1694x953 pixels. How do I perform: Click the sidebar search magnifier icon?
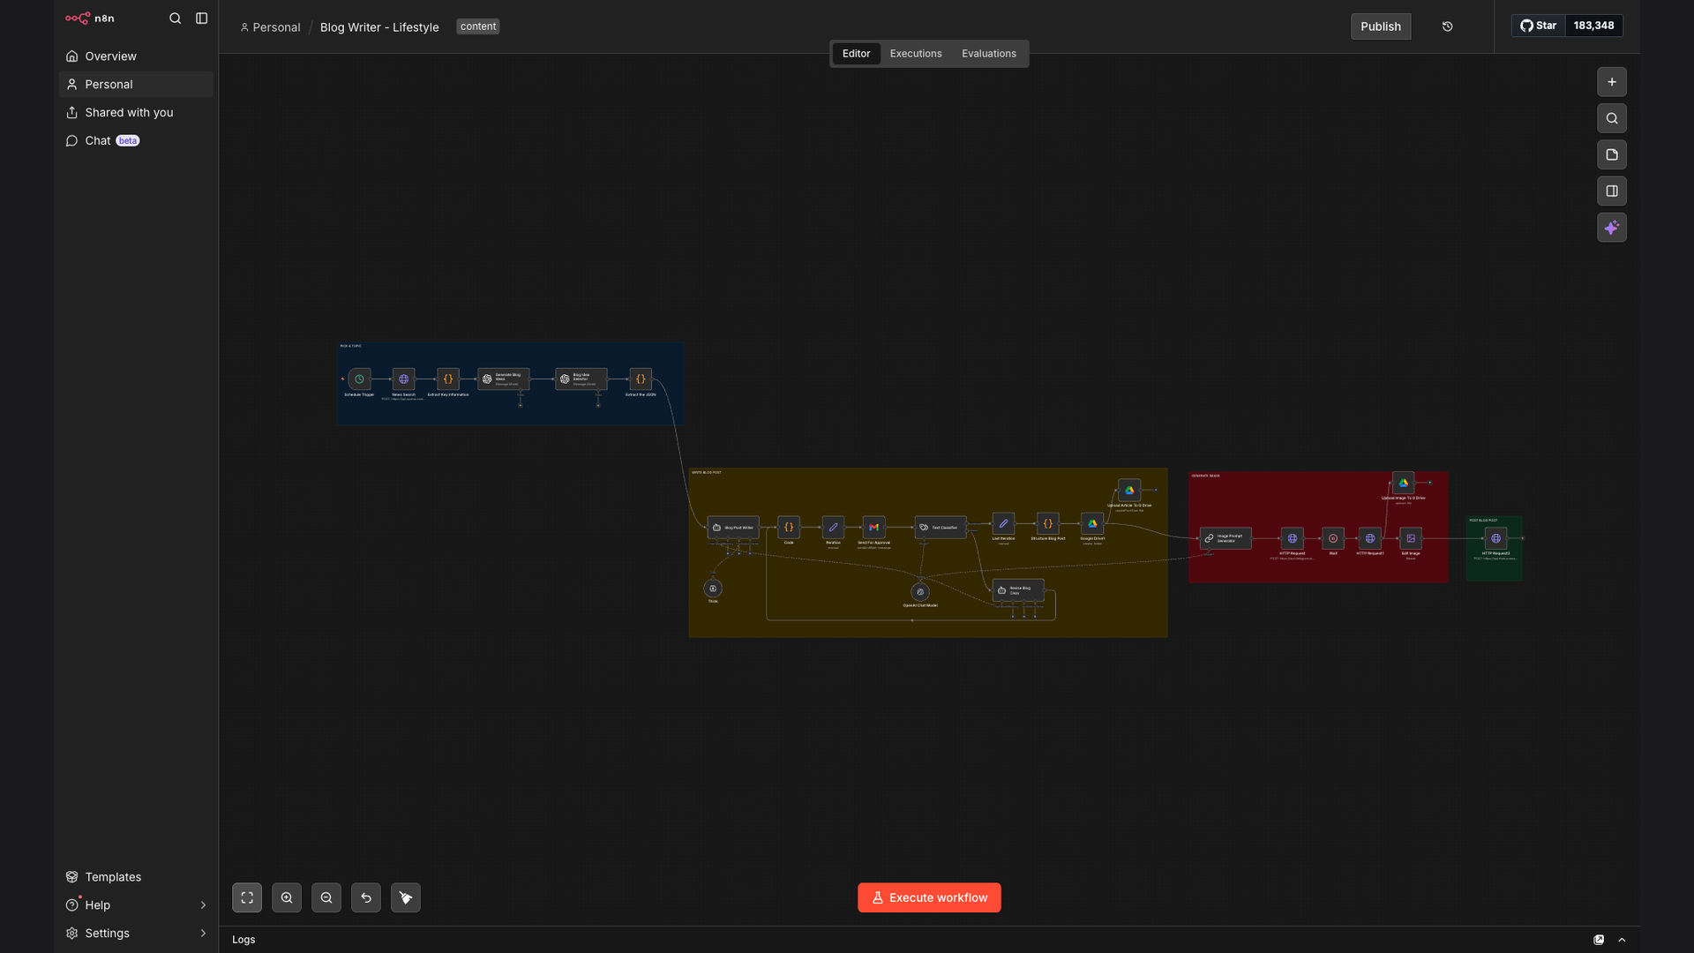pyautogui.click(x=176, y=19)
